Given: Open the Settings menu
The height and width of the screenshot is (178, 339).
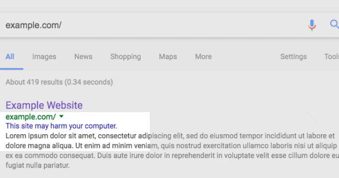Looking at the screenshot, I should pyautogui.click(x=293, y=57).
